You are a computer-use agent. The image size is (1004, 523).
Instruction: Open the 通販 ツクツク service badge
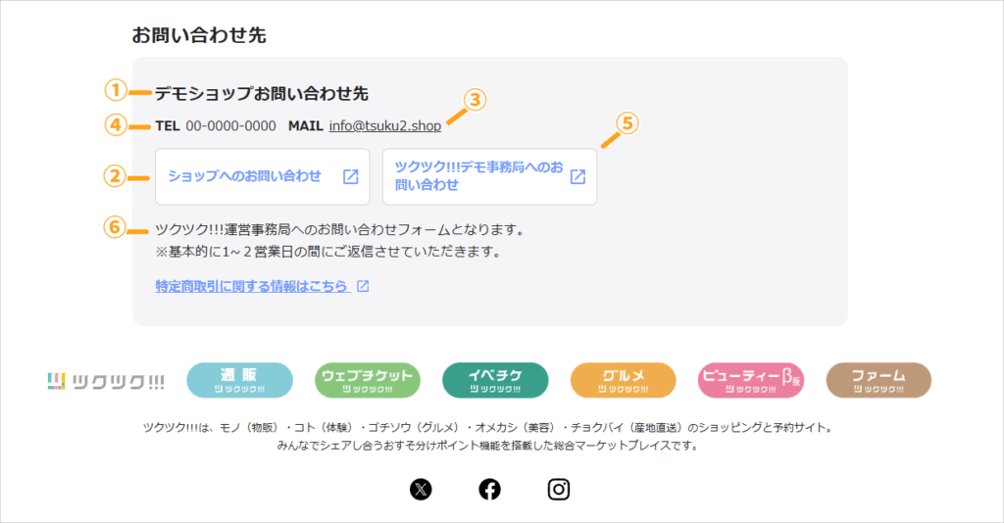pos(239,381)
